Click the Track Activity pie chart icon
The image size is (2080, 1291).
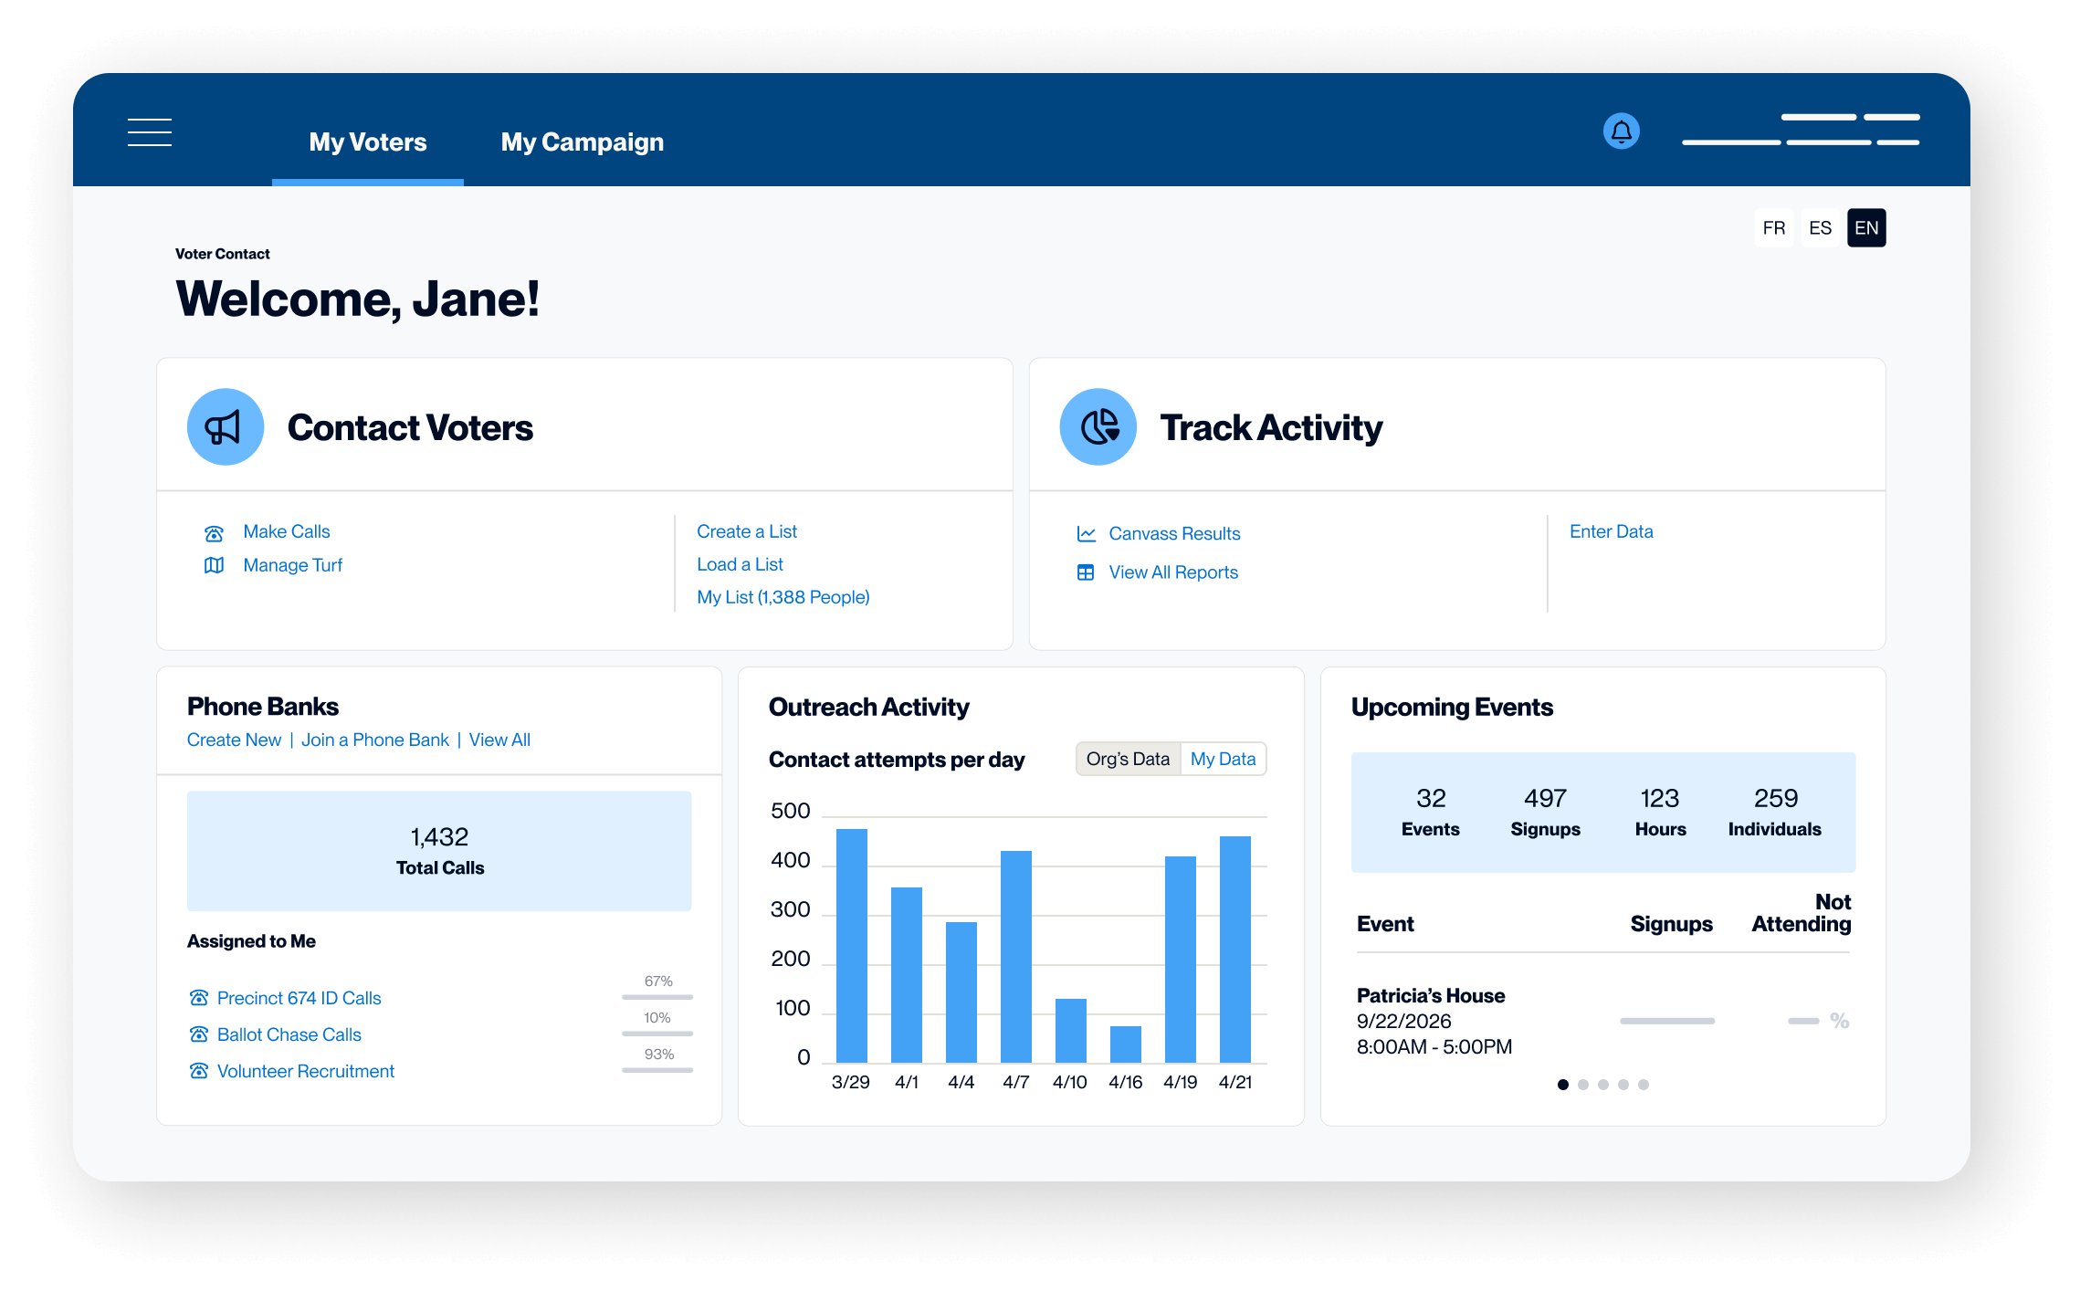tap(1098, 427)
